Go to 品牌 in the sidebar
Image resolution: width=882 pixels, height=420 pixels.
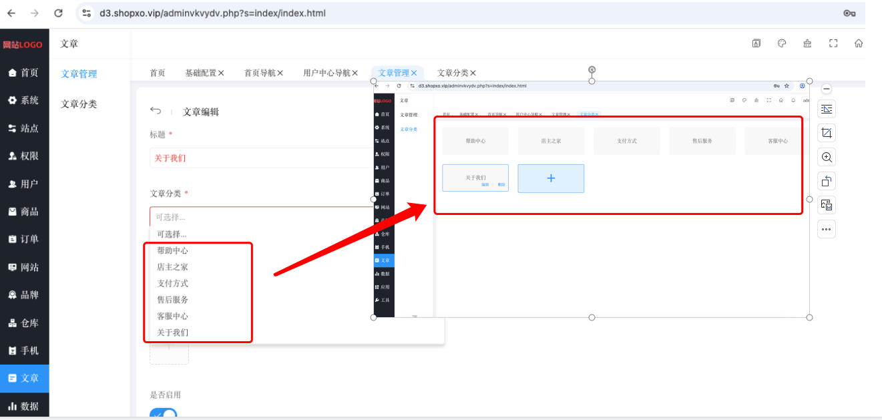point(24,294)
